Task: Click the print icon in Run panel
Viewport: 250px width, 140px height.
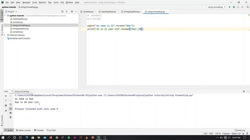Action: (11, 113)
